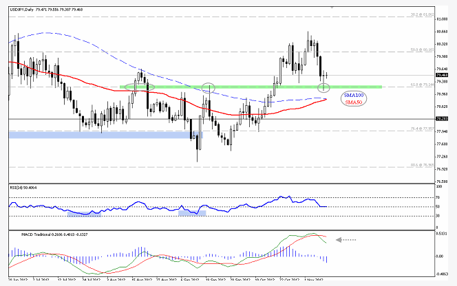
Task: Click the MACD 0.5131 scale label
Action: [441, 234]
